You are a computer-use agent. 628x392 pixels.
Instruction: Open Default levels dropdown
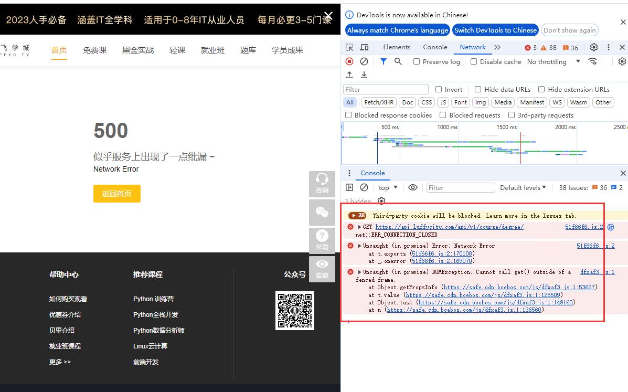[x=523, y=187]
